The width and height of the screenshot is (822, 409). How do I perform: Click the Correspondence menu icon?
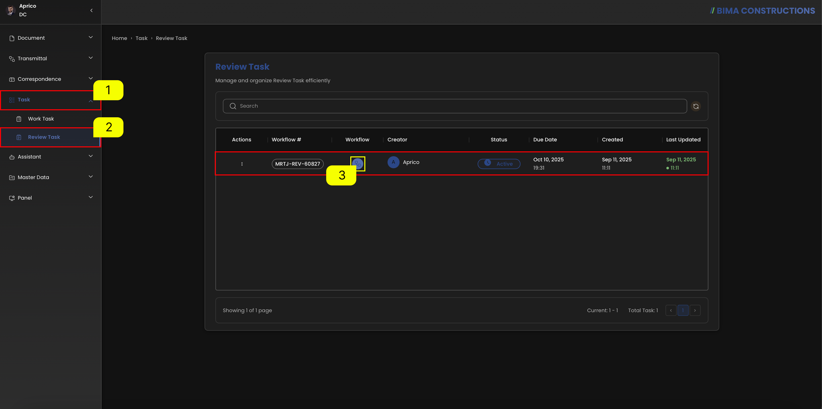pyautogui.click(x=12, y=79)
